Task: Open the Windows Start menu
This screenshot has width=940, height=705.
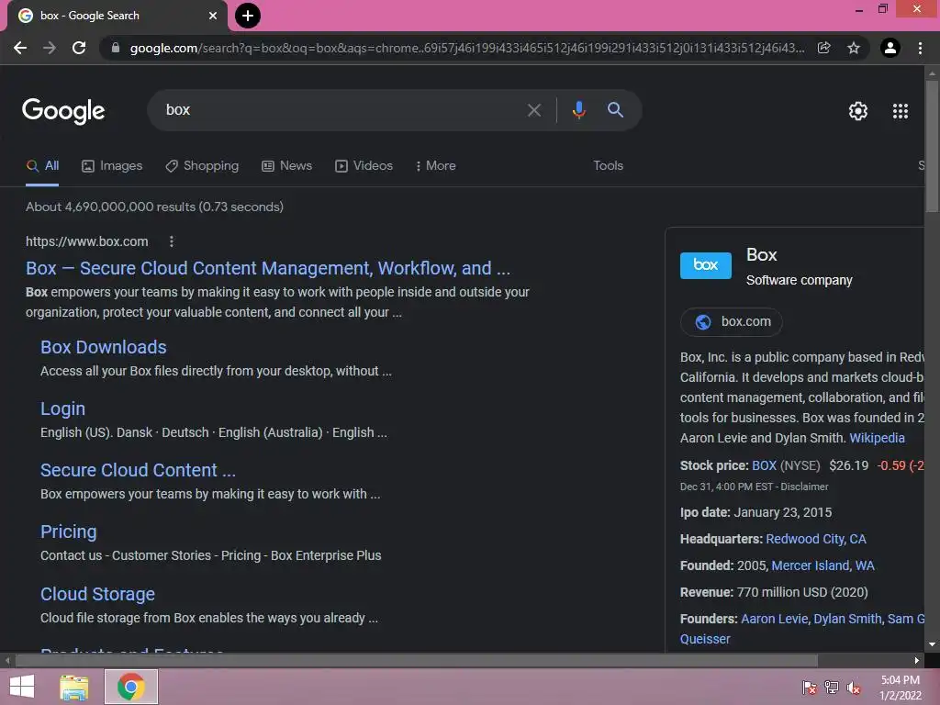Action: 22,687
